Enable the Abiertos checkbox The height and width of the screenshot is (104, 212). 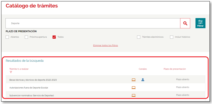(x=7, y=37)
